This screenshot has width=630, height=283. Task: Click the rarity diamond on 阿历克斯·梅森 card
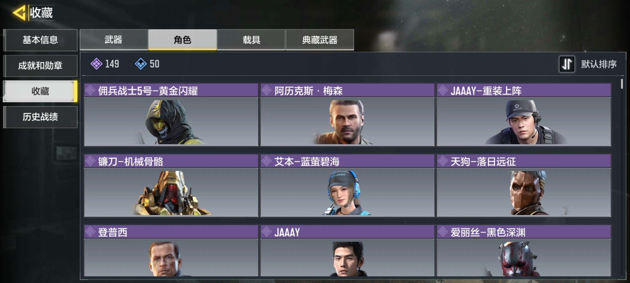point(266,90)
